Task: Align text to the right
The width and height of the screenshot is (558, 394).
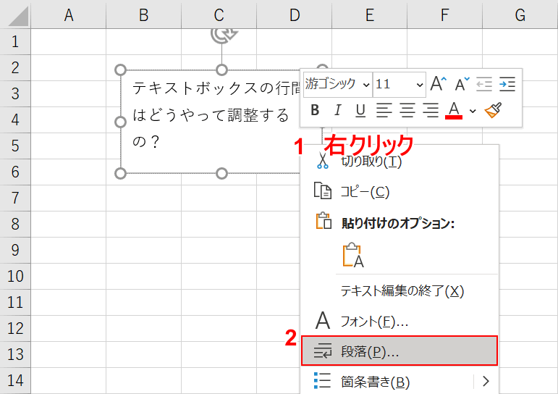Action: 431,110
